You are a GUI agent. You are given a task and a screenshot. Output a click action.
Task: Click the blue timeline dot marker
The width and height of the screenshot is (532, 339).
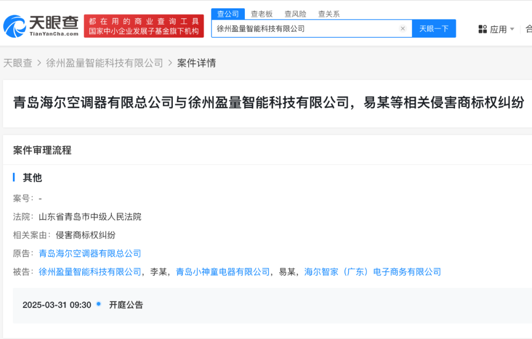pos(99,304)
